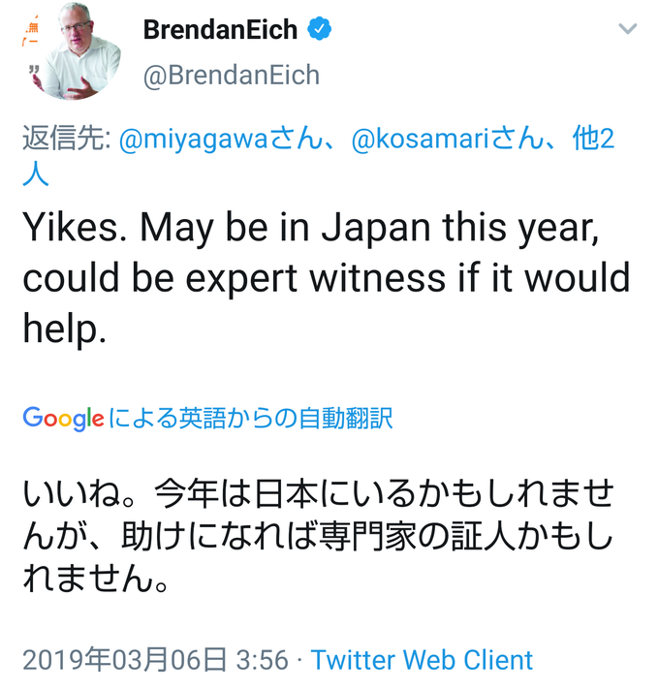Viewport: 659px width, 690px height.
Task: Click the 返信先: reply label
Action: [x=67, y=139]
